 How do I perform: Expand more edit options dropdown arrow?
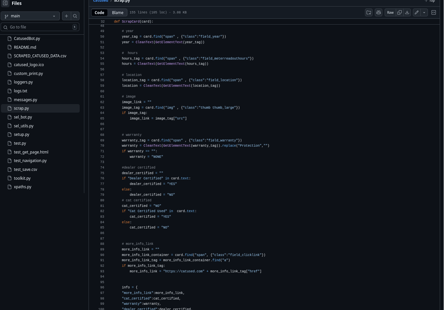pyautogui.click(x=424, y=12)
